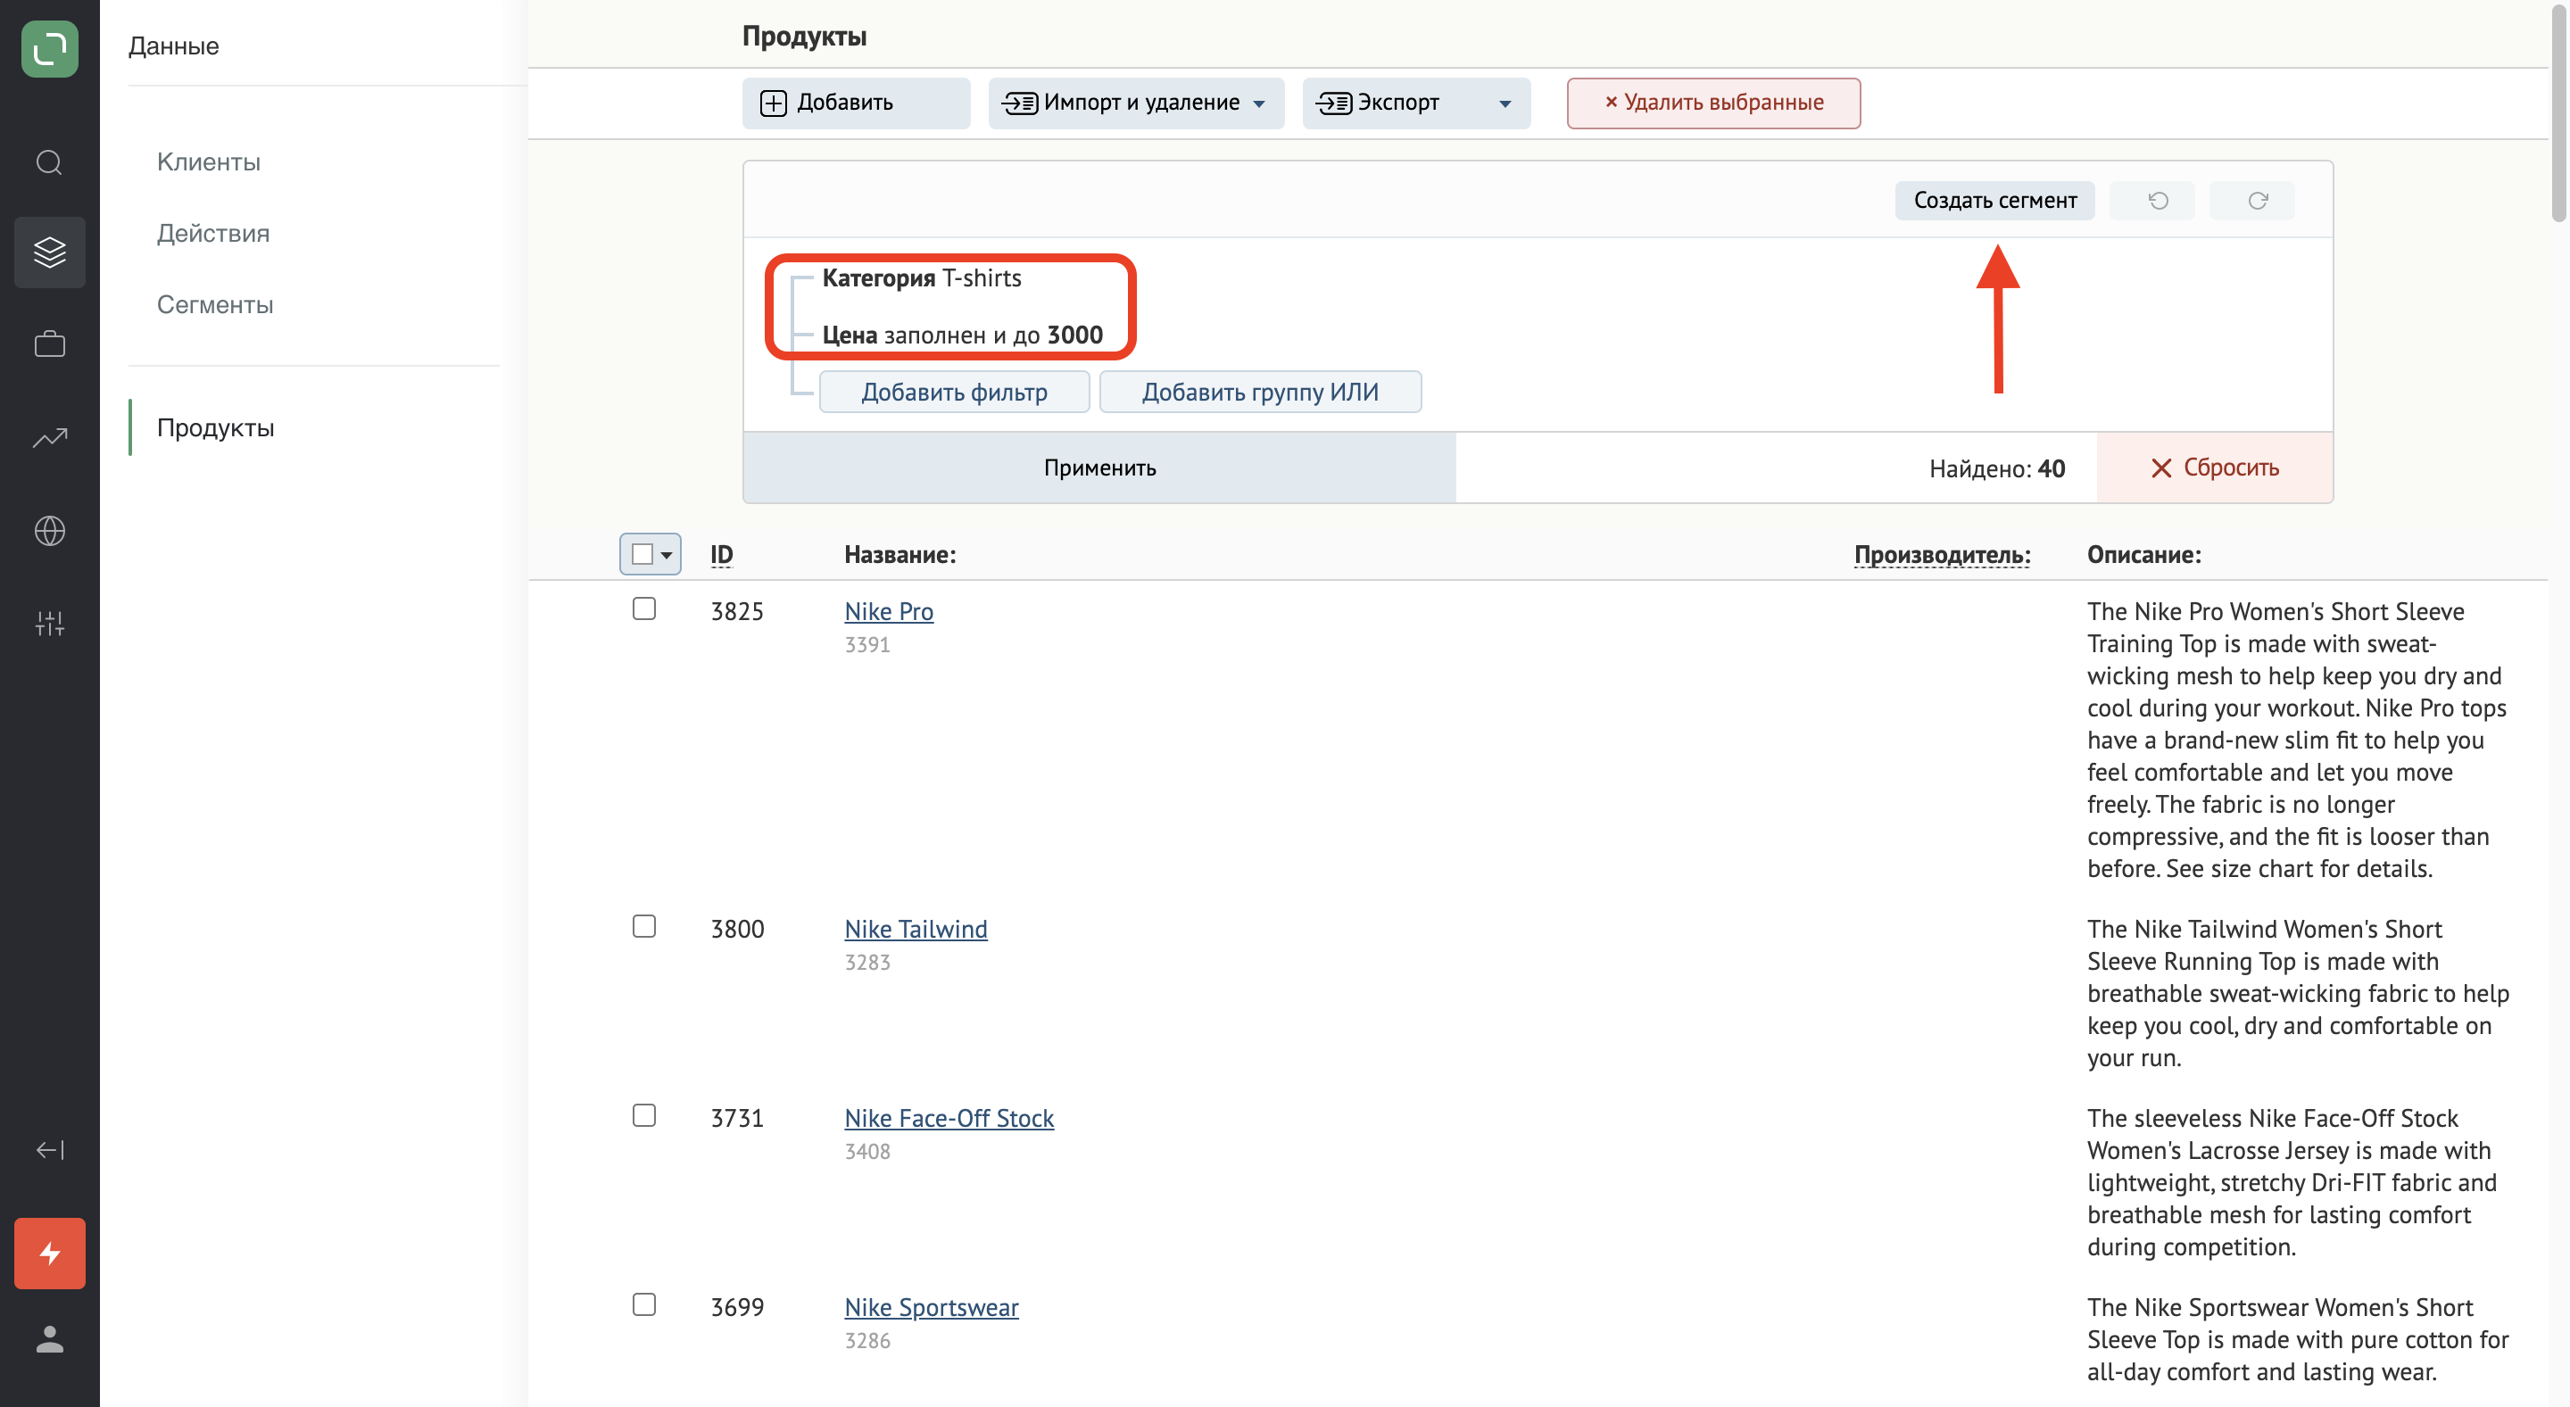Click the 3283 code under Nike Tailwind
This screenshot has height=1407, width=2570.
tap(867, 964)
